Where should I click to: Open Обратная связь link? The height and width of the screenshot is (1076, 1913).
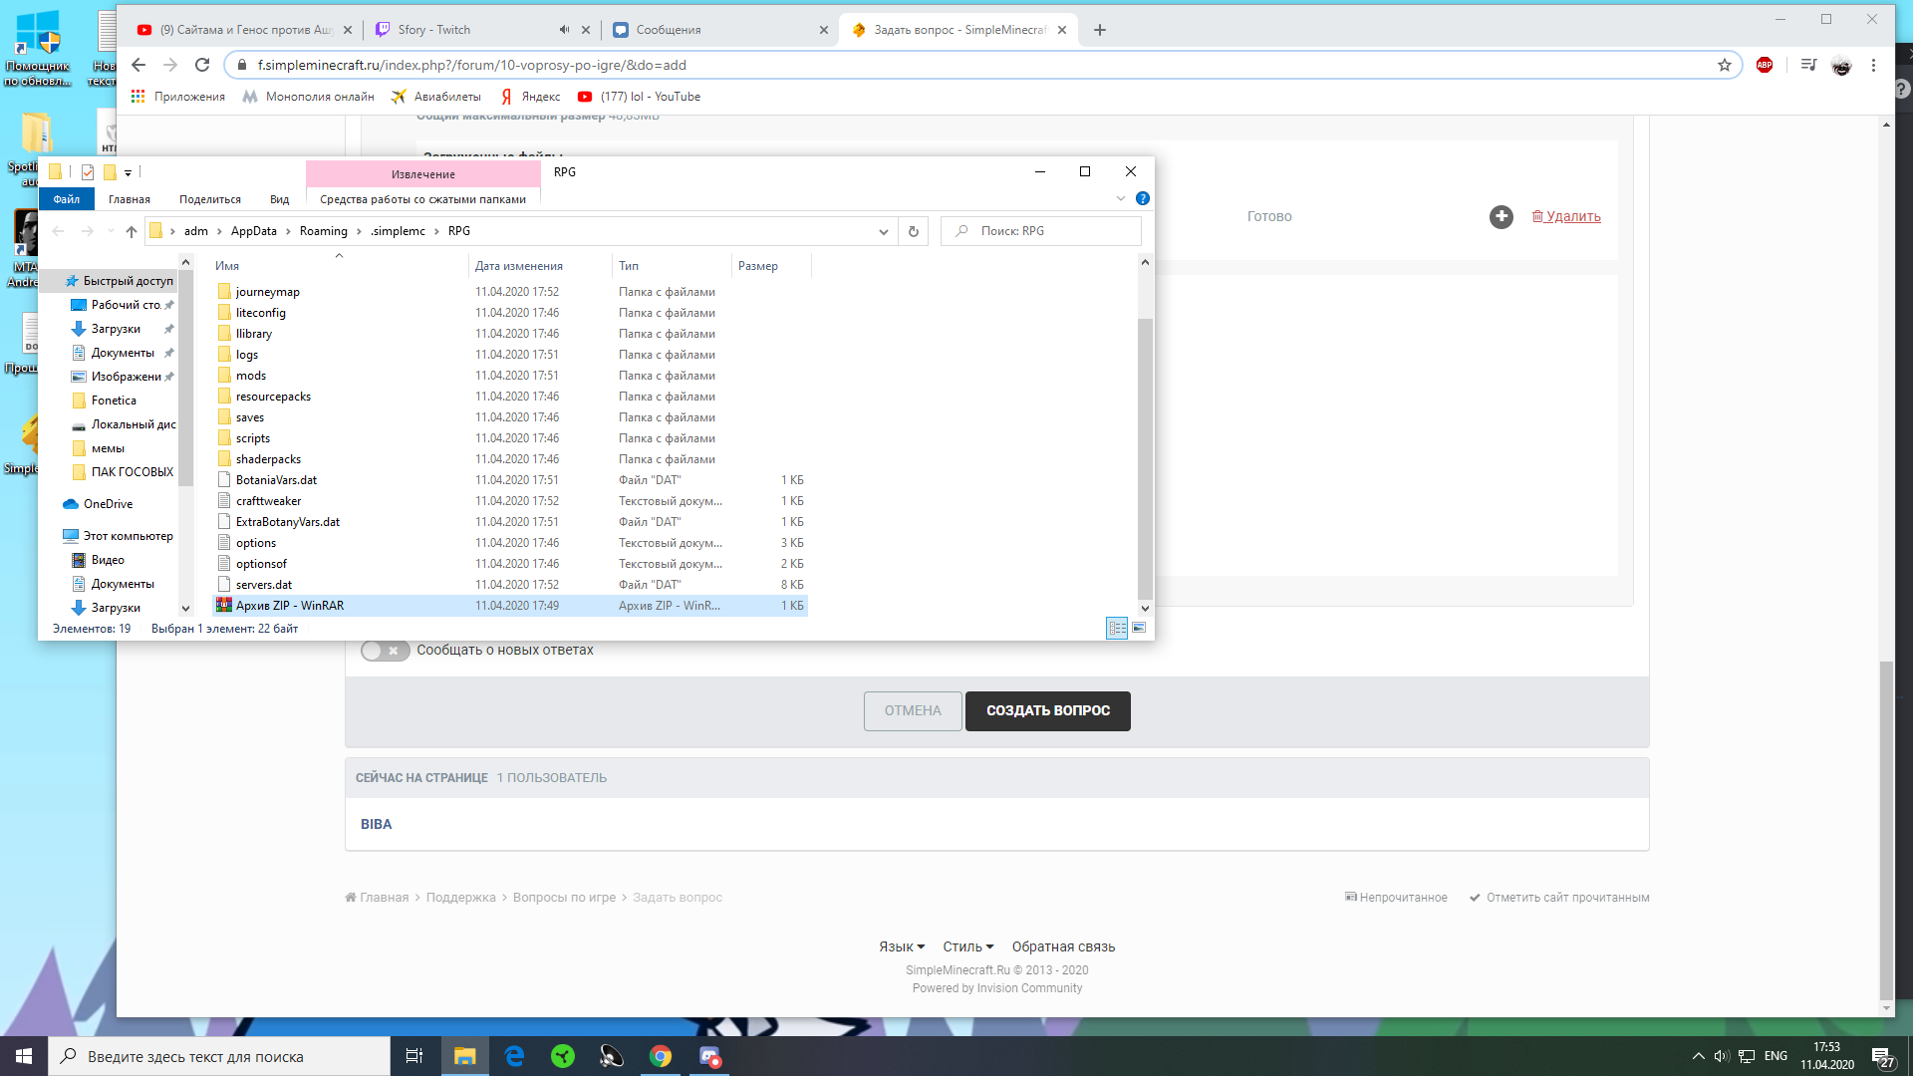pos(1063,946)
